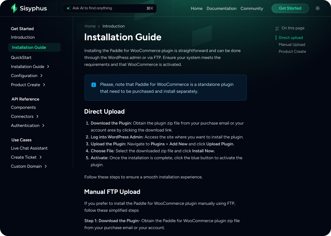This screenshot has width=331, height=236.
Task: Click the Sisyphus green logo icon
Action: tap(14, 8)
